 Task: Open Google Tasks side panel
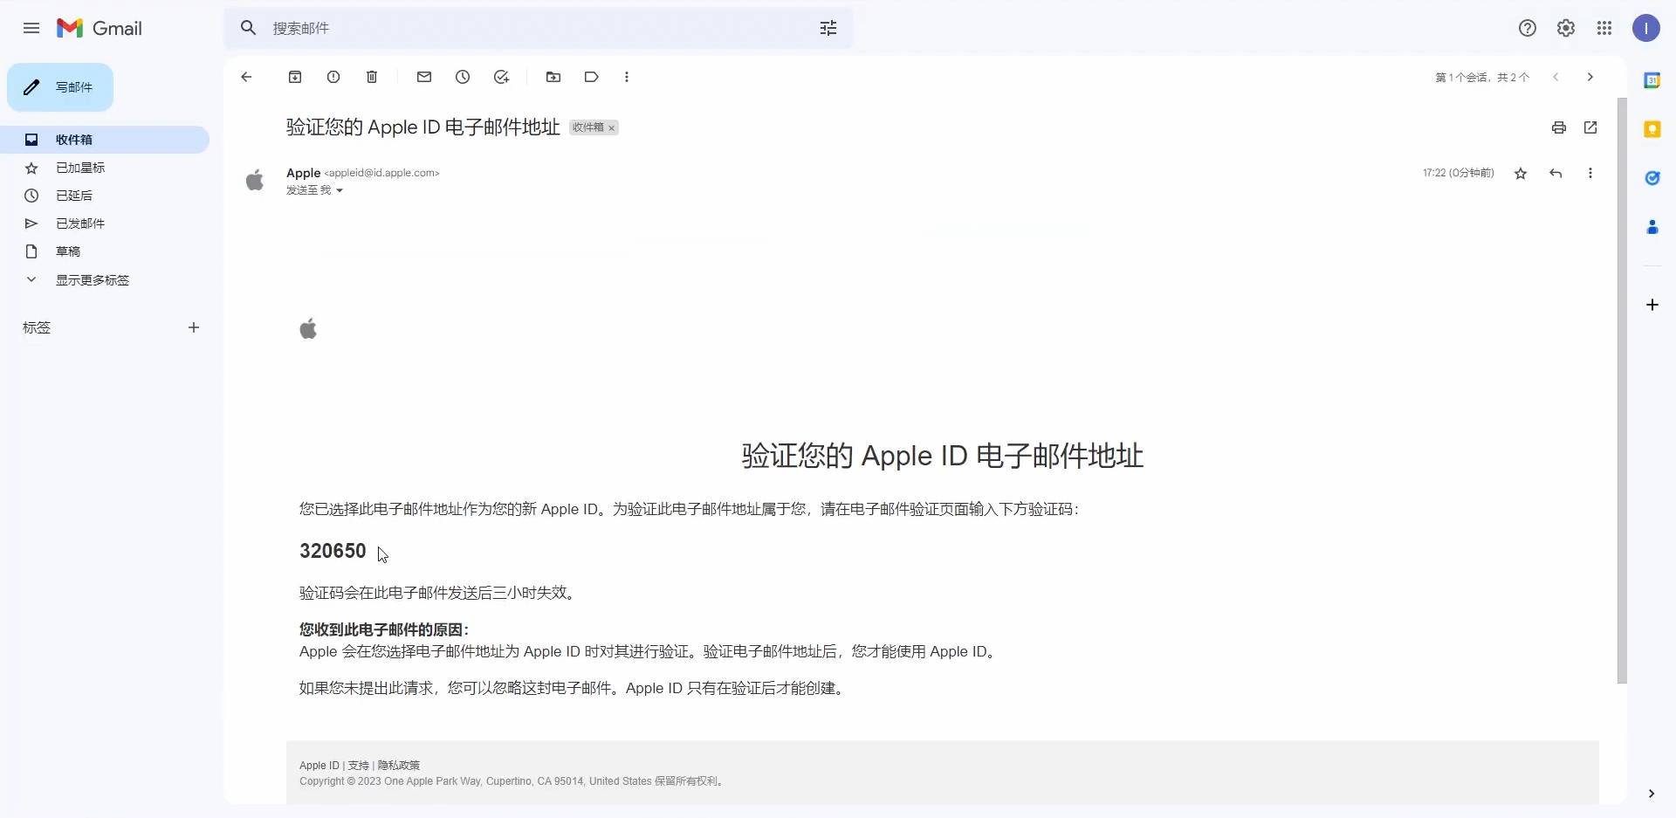1652,178
